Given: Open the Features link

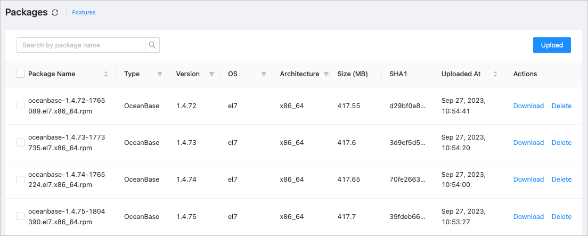Looking at the screenshot, I should pyautogui.click(x=84, y=12).
